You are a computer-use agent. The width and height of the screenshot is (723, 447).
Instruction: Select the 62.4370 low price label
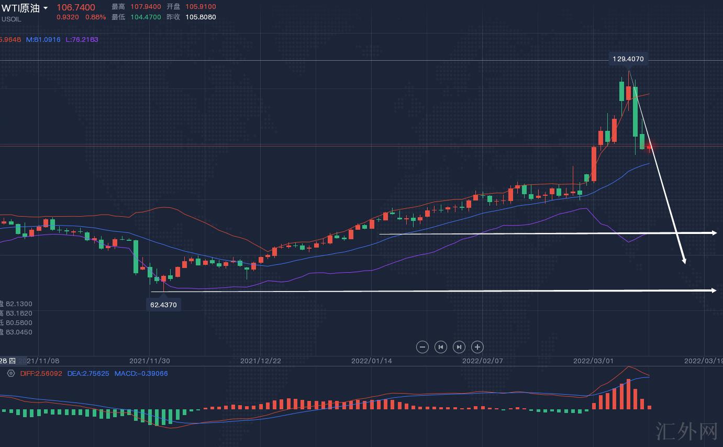tap(163, 304)
